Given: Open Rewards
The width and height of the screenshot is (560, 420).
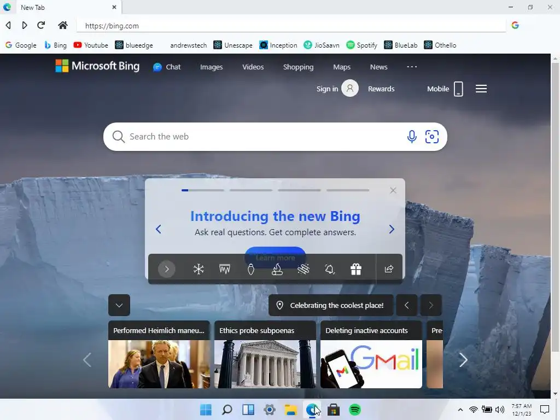Looking at the screenshot, I should [x=381, y=89].
